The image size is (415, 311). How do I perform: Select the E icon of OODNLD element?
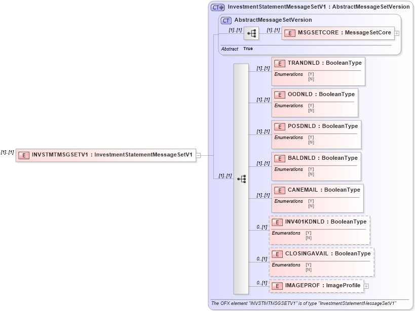[x=279, y=95]
